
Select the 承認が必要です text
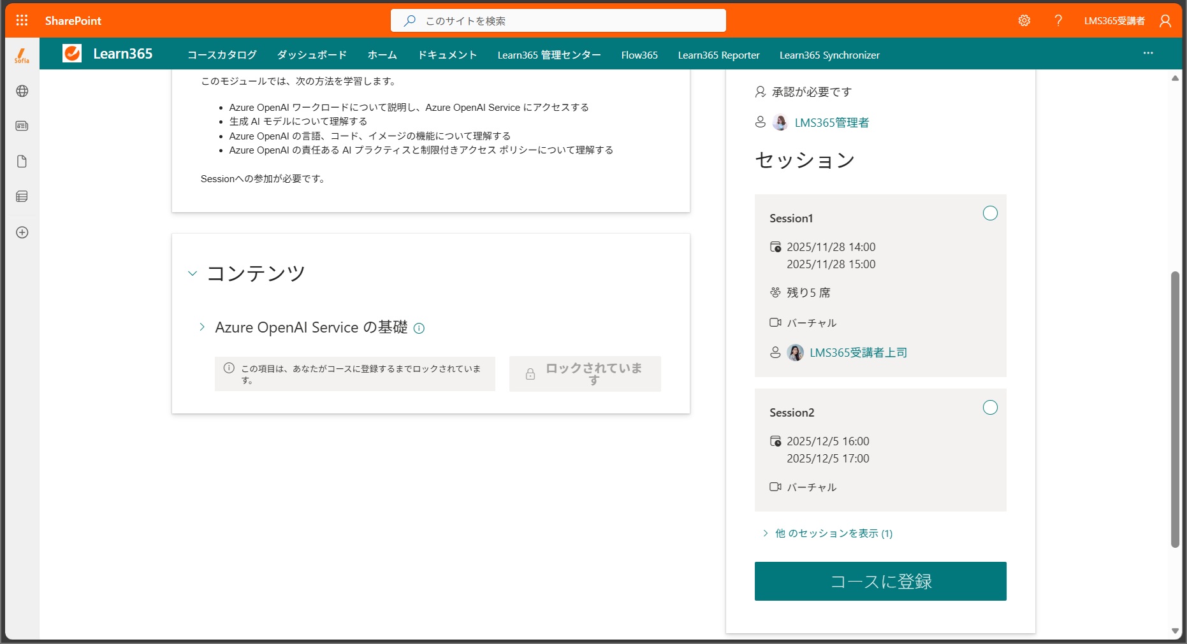click(812, 92)
